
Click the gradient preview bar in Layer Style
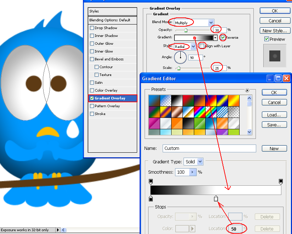(194, 38)
